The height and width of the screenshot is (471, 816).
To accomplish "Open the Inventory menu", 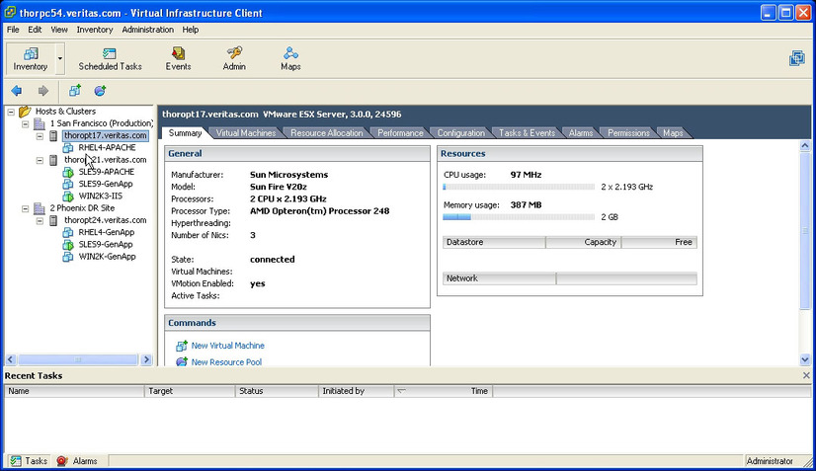I will [x=95, y=30].
